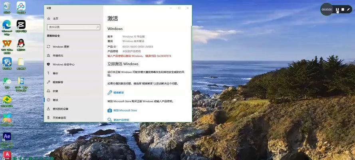Open the WPS Office desktop icon
The image size is (355, 160).
pos(7,47)
